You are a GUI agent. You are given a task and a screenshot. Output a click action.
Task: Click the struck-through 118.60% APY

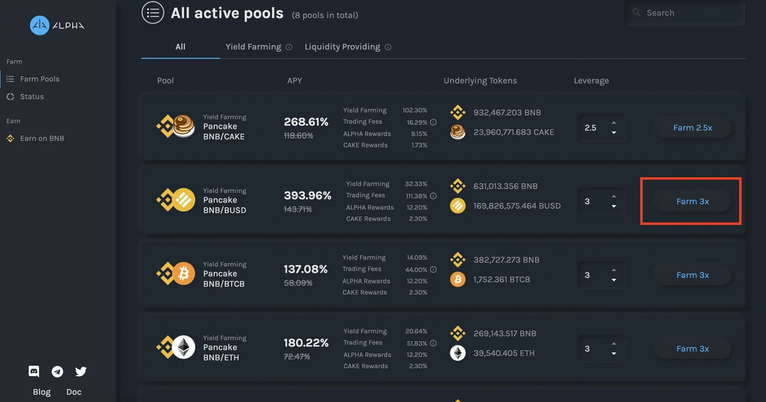(298, 136)
